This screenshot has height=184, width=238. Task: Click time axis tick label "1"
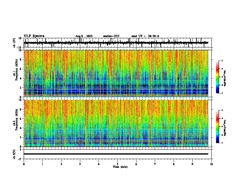pos(42,164)
